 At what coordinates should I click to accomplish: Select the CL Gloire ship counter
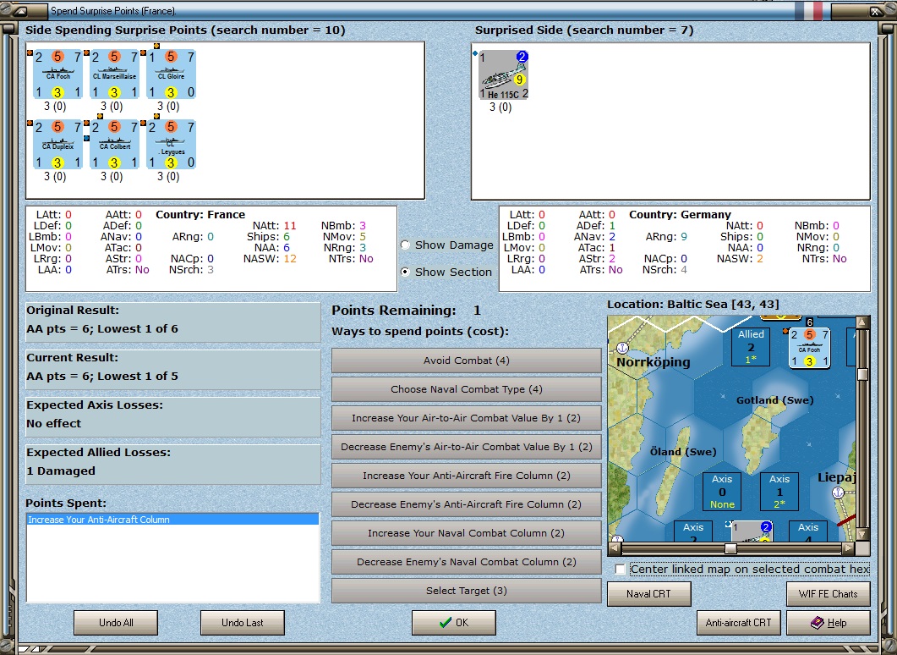point(171,74)
